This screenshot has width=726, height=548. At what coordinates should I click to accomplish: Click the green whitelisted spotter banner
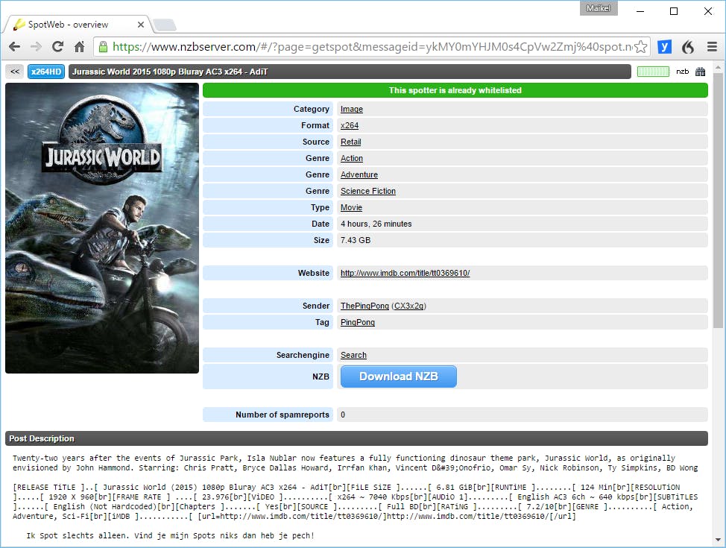[455, 90]
